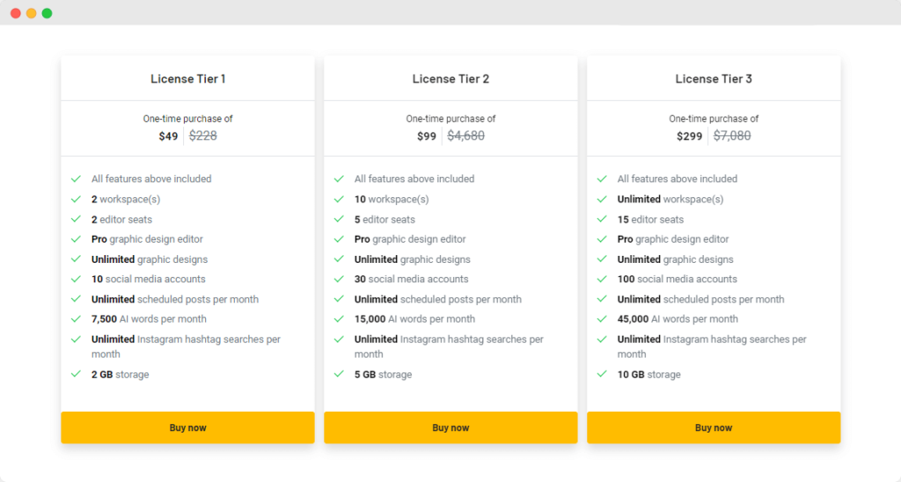Click the $49 price in Tier 1

168,136
